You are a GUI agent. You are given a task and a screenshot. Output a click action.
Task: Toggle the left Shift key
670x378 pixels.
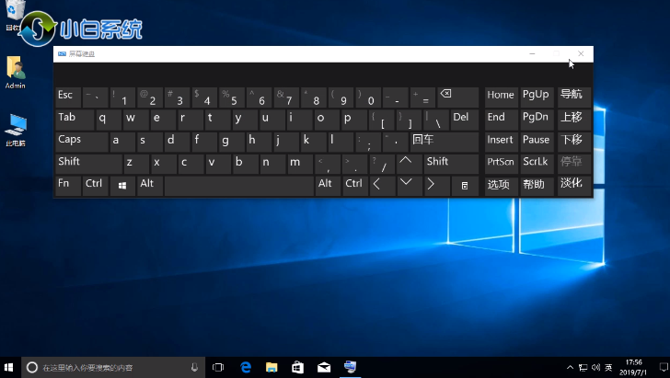(89, 164)
